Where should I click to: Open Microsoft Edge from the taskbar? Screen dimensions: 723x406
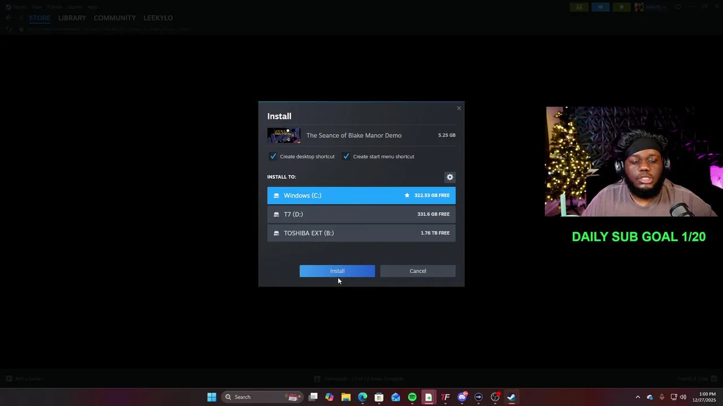point(363,397)
